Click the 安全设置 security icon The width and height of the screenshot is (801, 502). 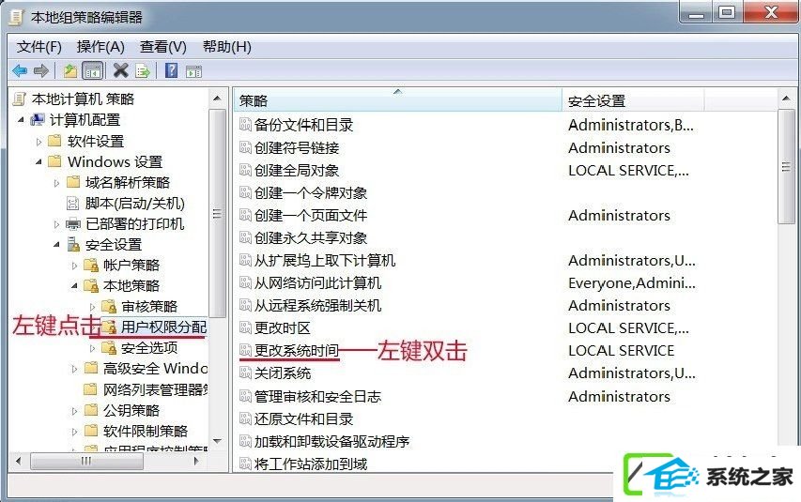(x=73, y=245)
